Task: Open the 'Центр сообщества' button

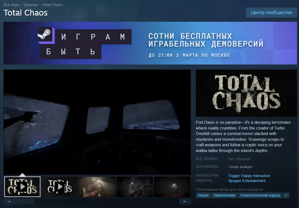Action: 271,12
